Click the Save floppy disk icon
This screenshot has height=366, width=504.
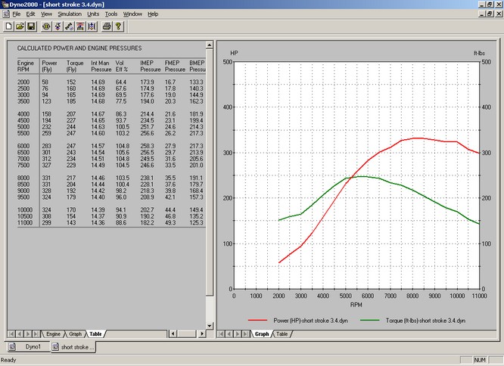pyautogui.click(x=31, y=26)
